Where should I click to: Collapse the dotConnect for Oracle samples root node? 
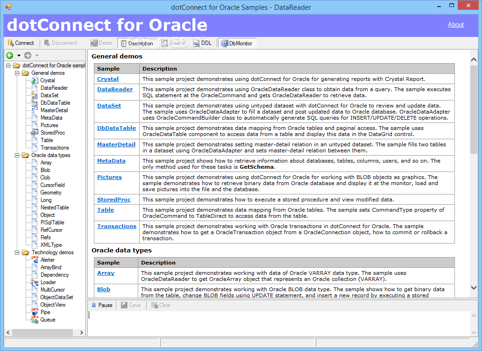(8, 65)
